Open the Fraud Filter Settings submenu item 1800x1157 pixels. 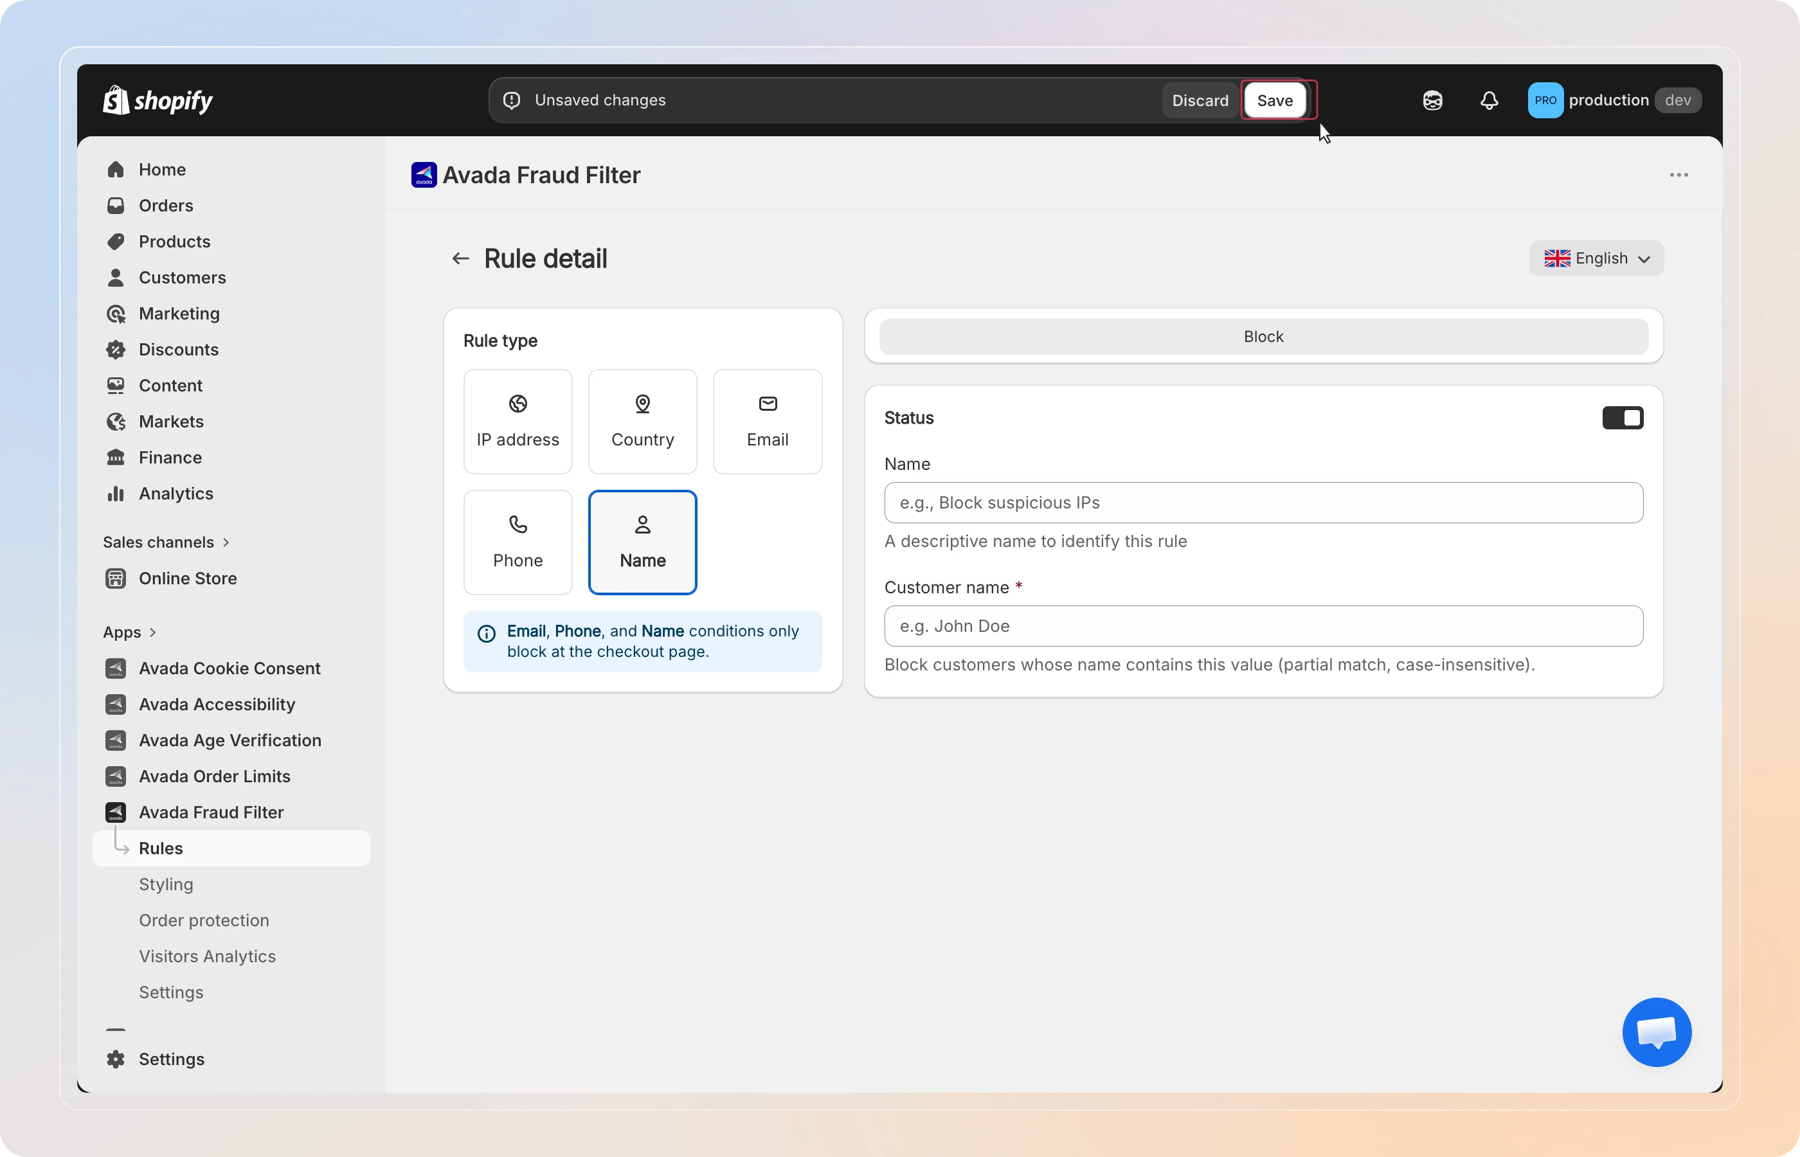171,992
